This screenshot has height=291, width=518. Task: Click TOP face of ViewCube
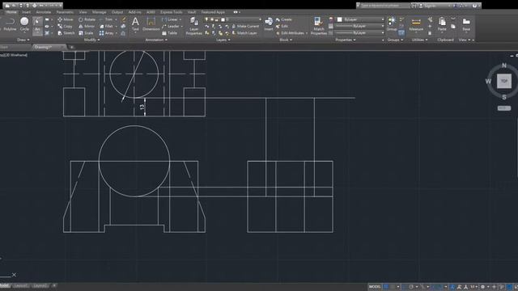tap(504, 81)
